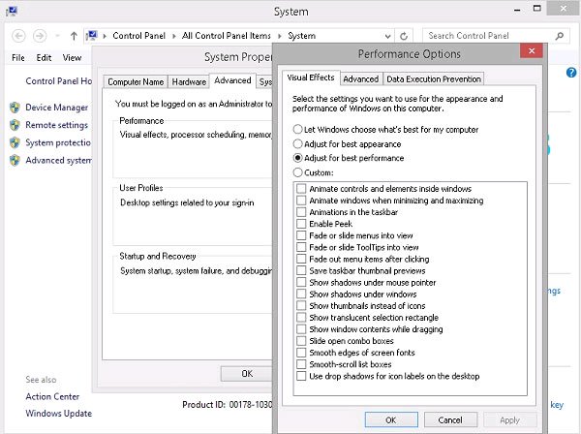
Task: Open Computer Name tab in System Properties
Action: point(136,82)
